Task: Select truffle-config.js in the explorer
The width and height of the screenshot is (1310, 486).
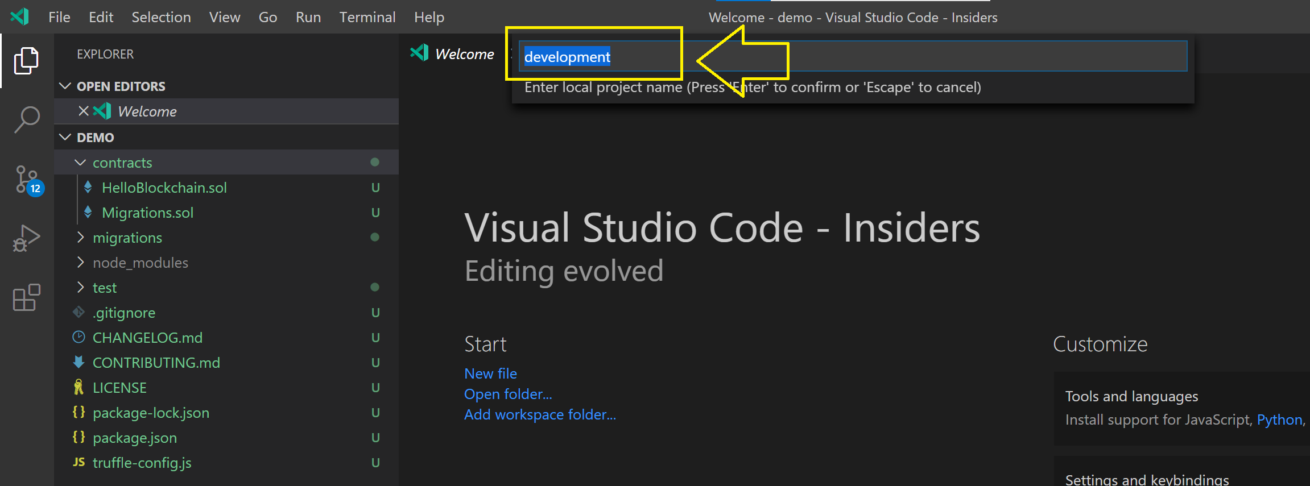Action: (x=142, y=463)
